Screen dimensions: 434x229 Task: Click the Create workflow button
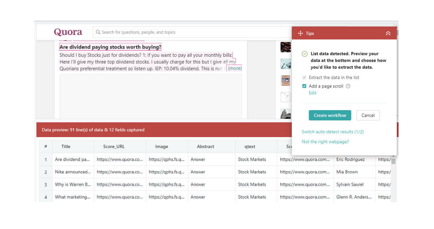pyautogui.click(x=330, y=115)
